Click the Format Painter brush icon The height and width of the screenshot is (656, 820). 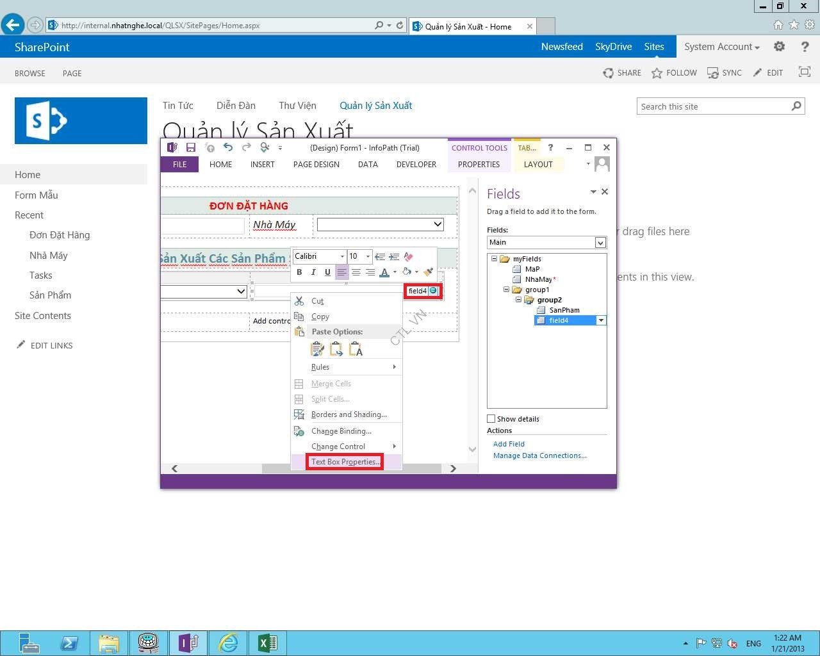tap(428, 272)
